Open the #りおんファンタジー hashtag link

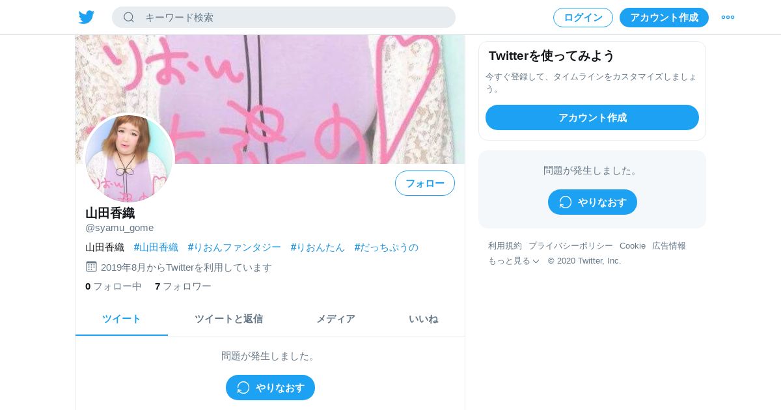pos(234,247)
